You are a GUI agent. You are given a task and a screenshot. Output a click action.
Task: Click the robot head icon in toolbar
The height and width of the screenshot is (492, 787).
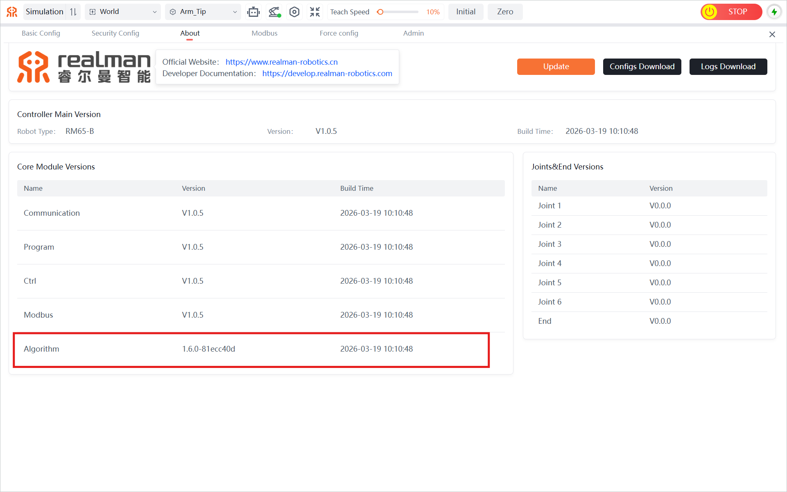coord(253,12)
